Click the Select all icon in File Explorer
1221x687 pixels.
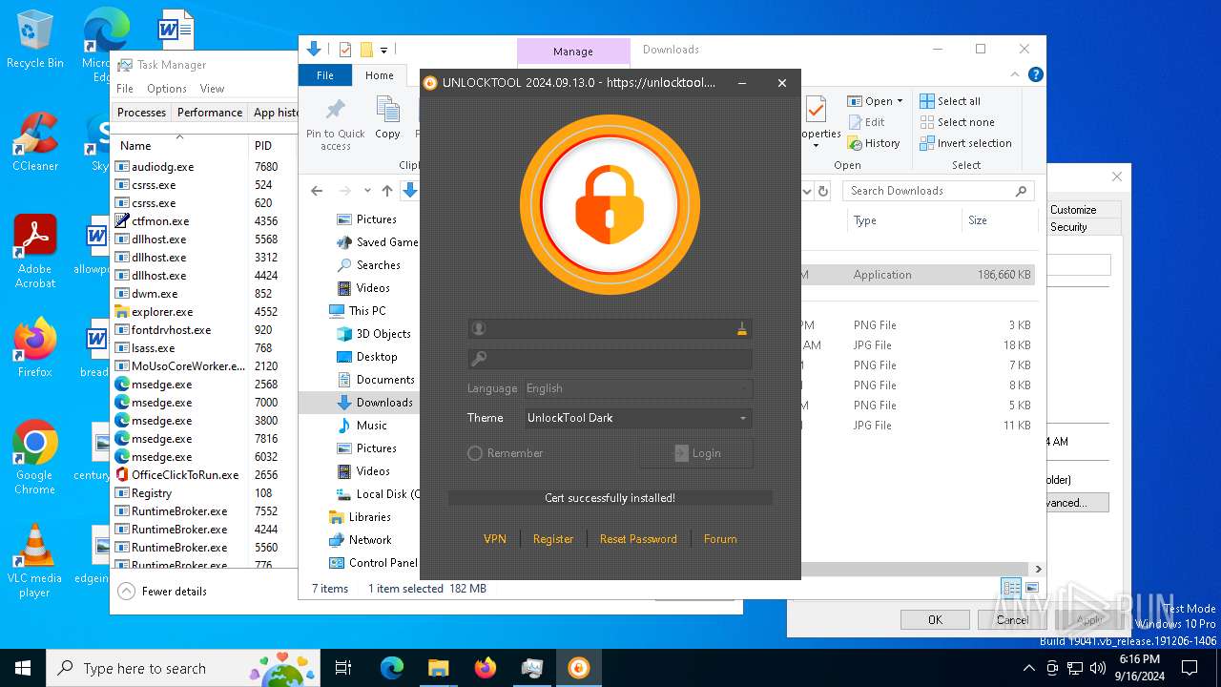pos(927,101)
